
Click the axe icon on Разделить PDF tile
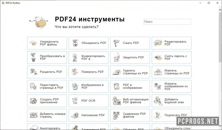pos(33,72)
